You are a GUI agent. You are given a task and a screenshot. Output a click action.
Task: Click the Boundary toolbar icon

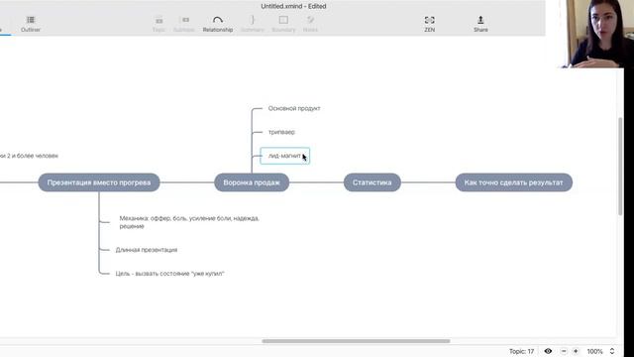[x=283, y=24]
